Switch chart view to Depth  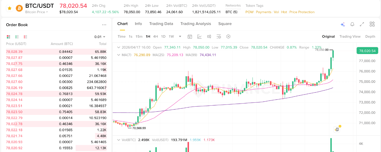[x=370, y=37]
